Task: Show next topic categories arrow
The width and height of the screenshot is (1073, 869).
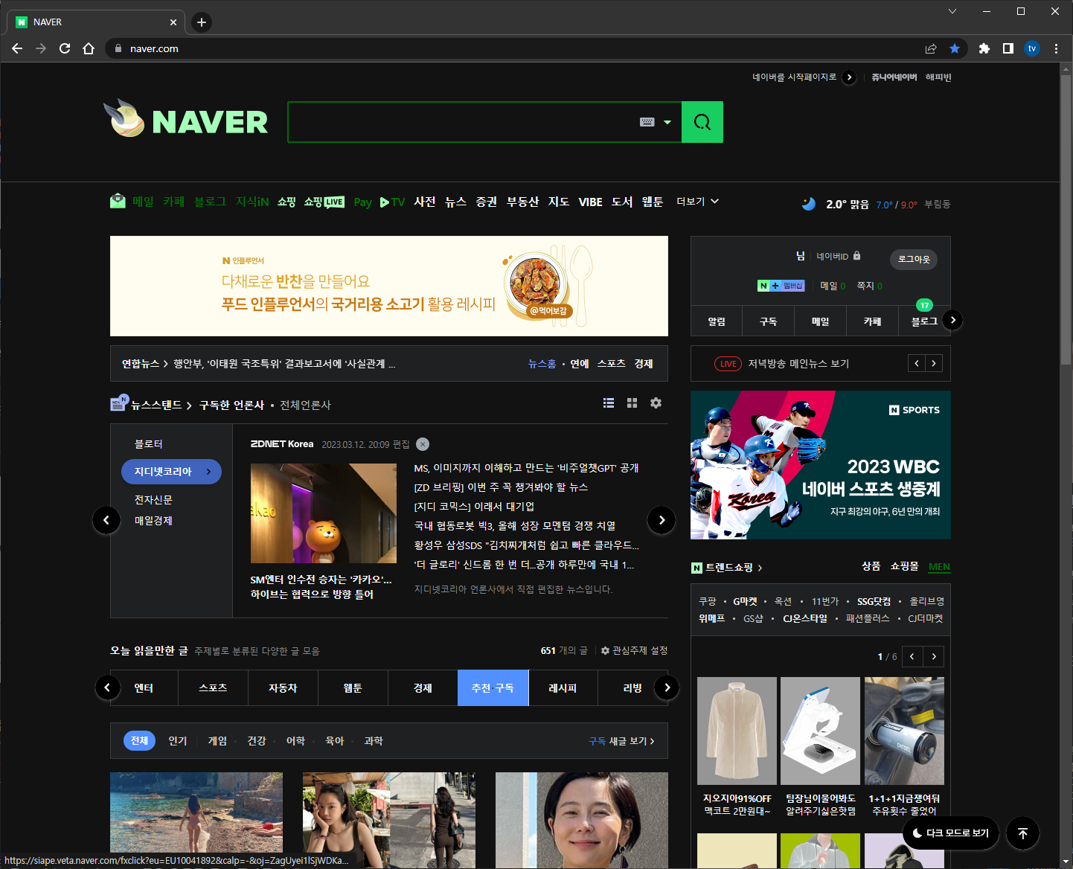Action: tap(667, 687)
